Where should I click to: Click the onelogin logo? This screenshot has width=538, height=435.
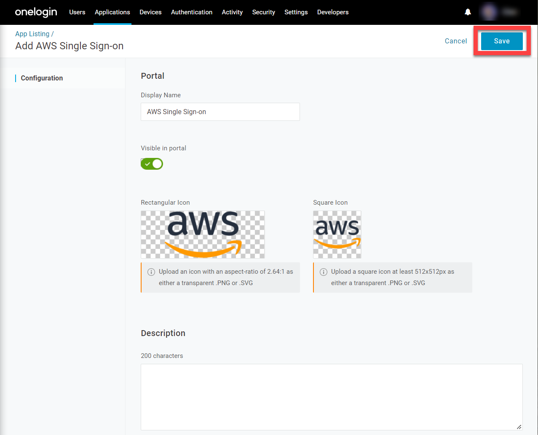tap(36, 12)
